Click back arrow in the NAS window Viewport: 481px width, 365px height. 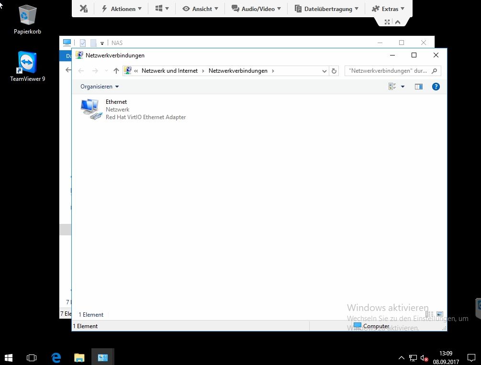pos(68,70)
